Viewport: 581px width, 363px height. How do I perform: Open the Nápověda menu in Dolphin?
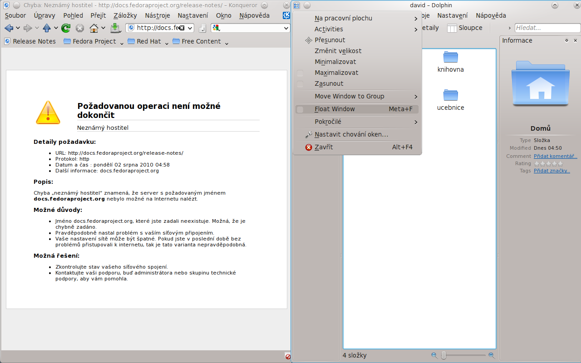[491, 15]
